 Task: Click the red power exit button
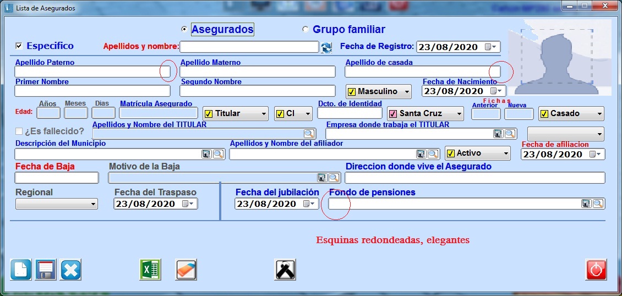[596, 270]
